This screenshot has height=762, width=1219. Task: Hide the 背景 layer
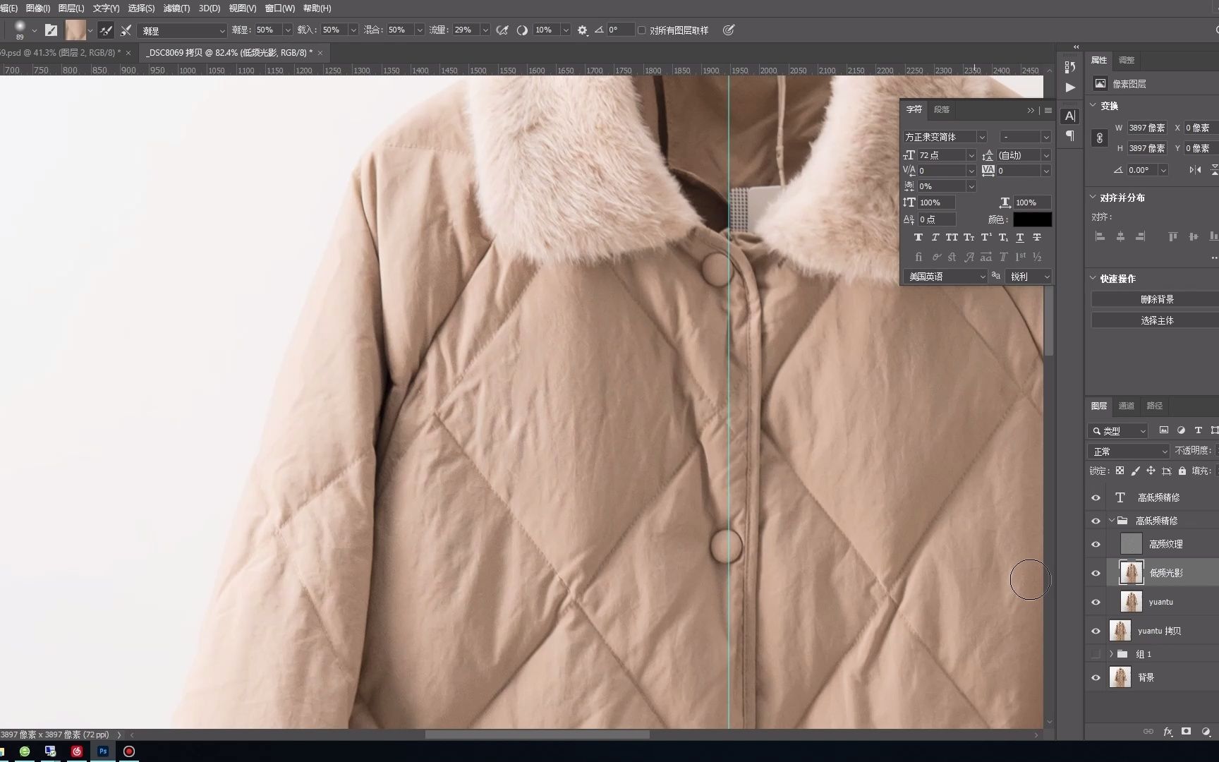click(x=1096, y=677)
